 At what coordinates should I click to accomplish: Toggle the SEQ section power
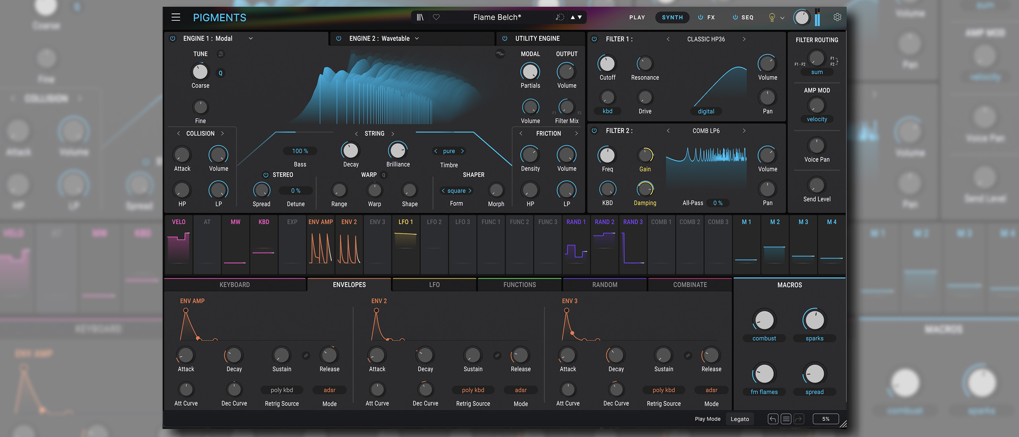735,17
